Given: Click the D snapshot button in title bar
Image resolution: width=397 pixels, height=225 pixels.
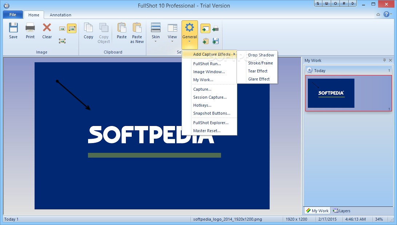Looking at the screenshot, I should [x=353, y=4].
